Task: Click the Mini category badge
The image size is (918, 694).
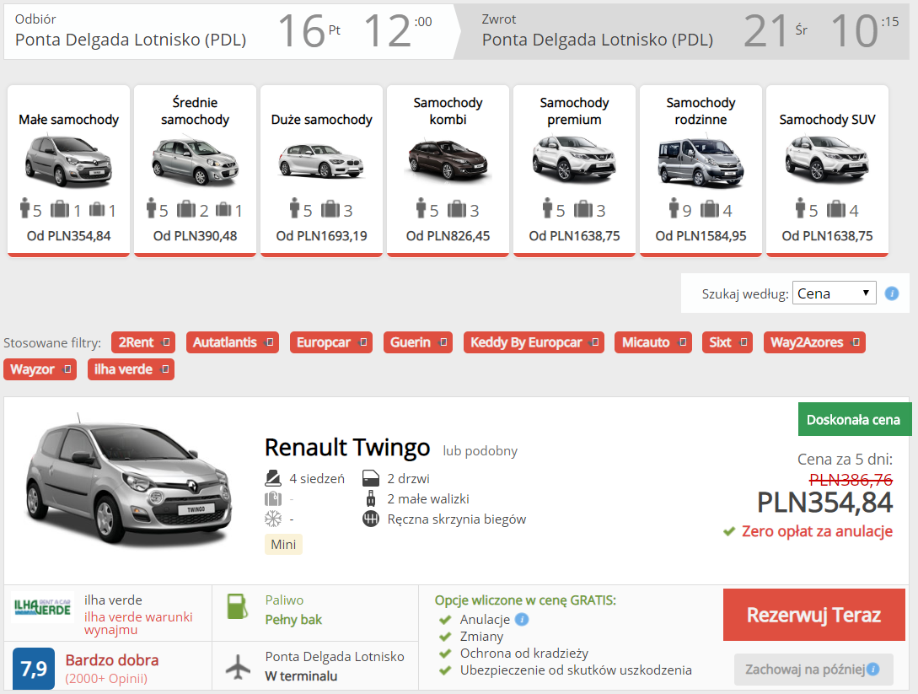Action: point(283,544)
